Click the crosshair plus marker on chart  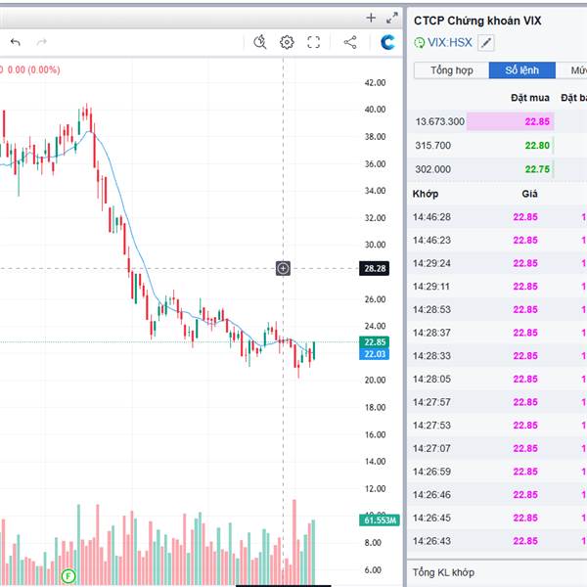click(283, 268)
